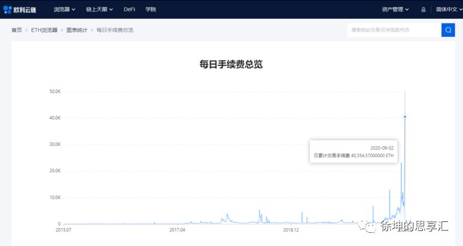Click the 欧科云链 logo
The width and height of the screenshot is (463, 246).
point(22,10)
